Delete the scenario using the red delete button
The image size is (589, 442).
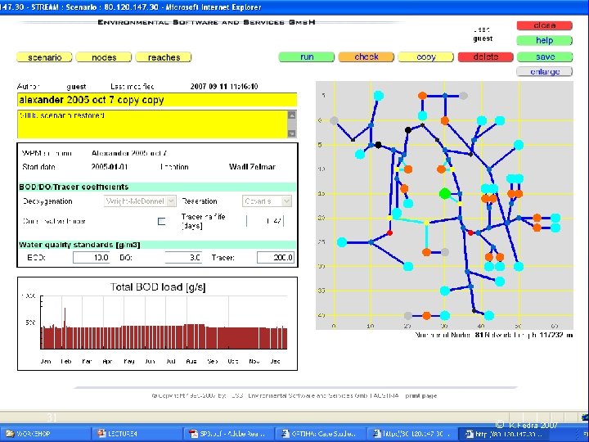486,56
